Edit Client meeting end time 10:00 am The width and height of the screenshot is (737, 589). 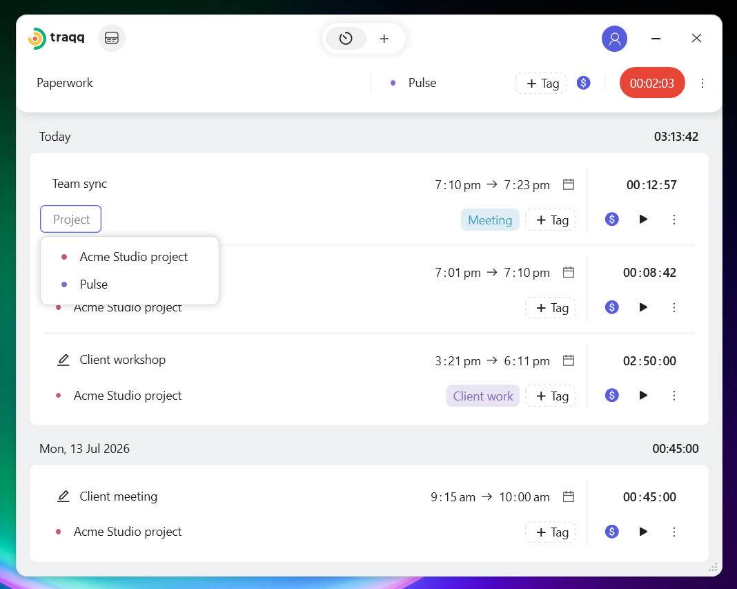click(524, 497)
